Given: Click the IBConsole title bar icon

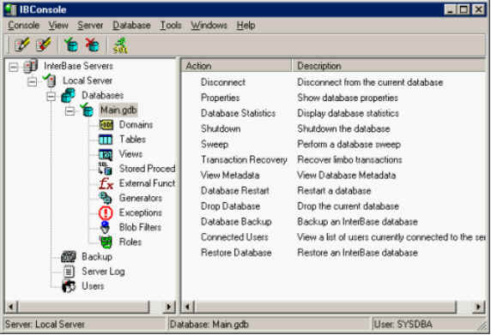Looking at the screenshot, I should click(11, 9).
